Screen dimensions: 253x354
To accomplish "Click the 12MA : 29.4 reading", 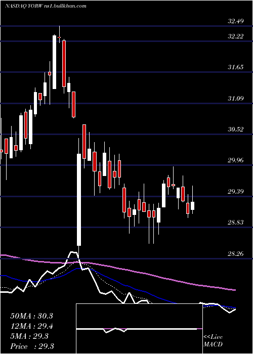I will [31, 326].
